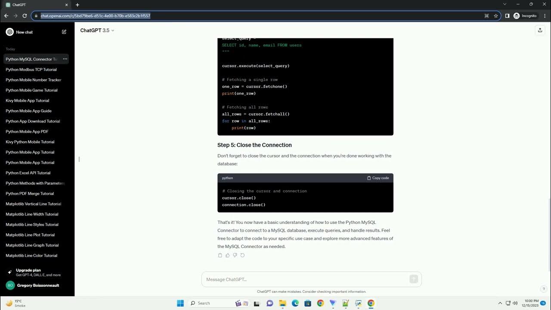
Task: Open Matplotlib Line Width Tutorial chat
Action: click(x=36, y=214)
